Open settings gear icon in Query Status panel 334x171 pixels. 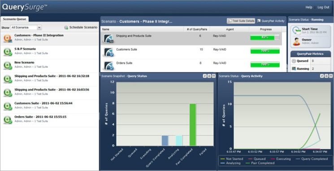(209, 76)
